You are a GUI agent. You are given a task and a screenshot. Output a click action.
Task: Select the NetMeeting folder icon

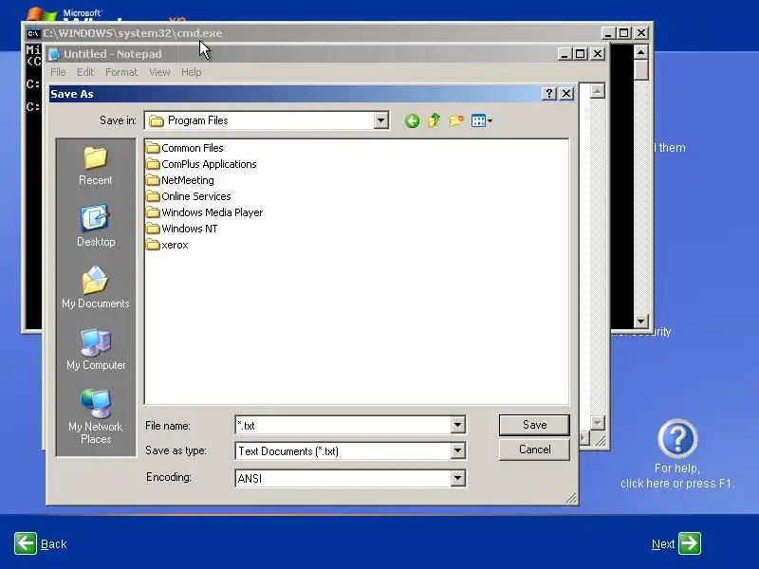153,180
